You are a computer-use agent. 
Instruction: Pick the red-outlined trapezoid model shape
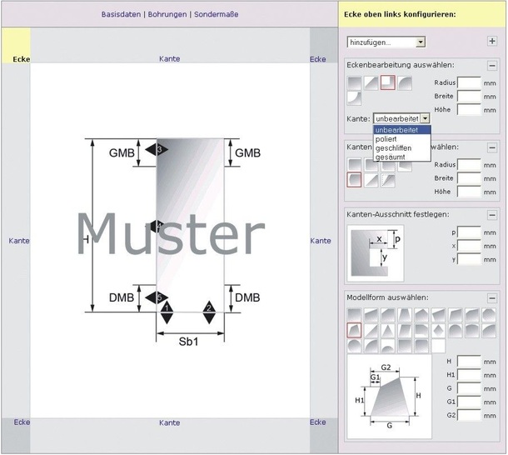[355, 330]
